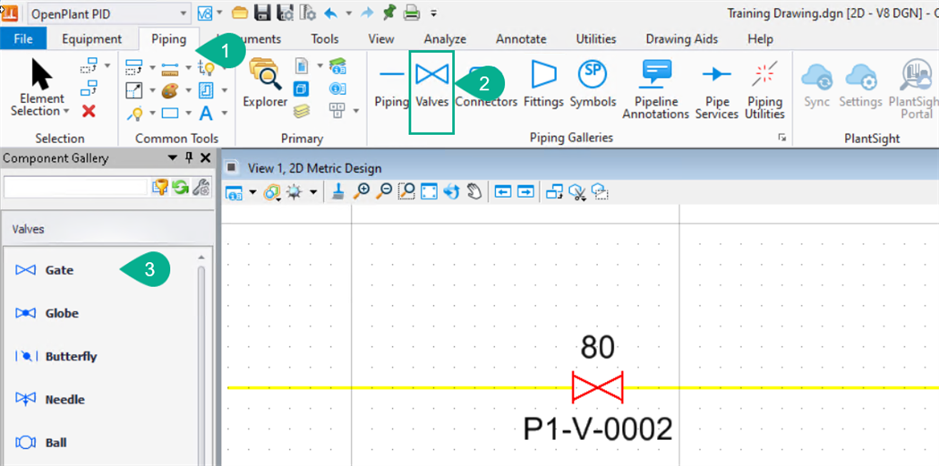Open PlantSight Settings
The image size is (939, 466).
pyautogui.click(x=860, y=84)
